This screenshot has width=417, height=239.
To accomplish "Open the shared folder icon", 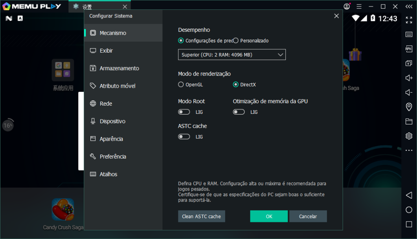I will [409, 121].
